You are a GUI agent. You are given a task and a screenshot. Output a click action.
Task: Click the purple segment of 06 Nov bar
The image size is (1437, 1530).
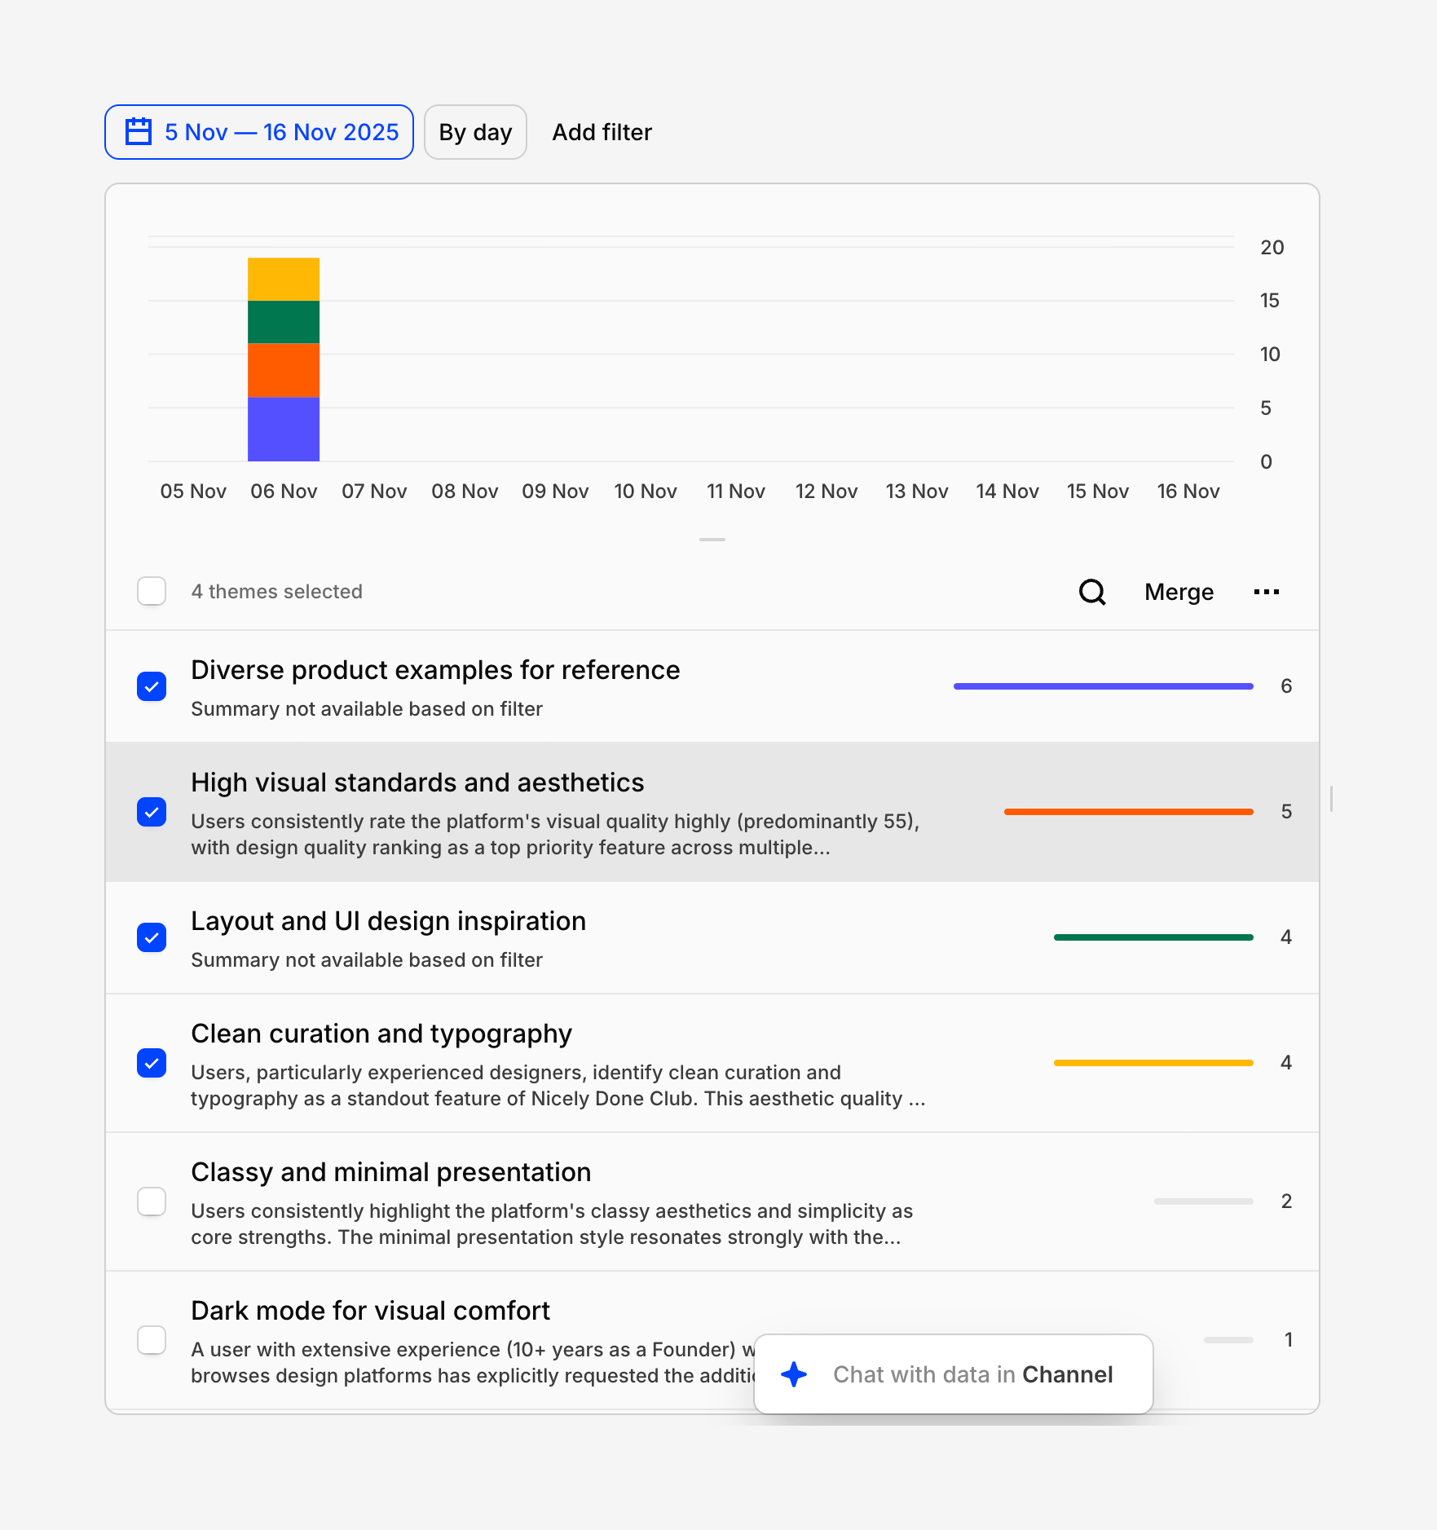click(x=284, y=429)
